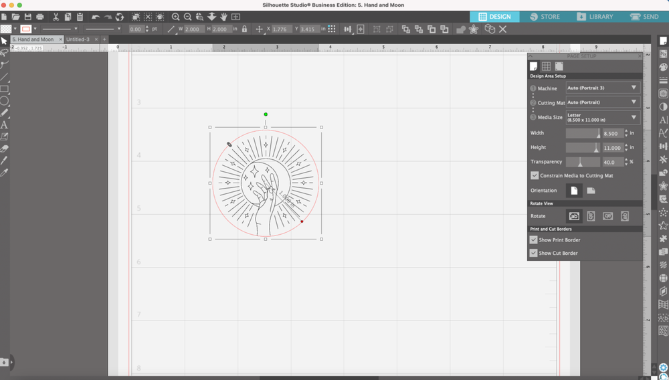The height and width of the screenshot is (380, 669).
Task: Select the Rectangle drawing tool
Action: click(x=4, y=89)
